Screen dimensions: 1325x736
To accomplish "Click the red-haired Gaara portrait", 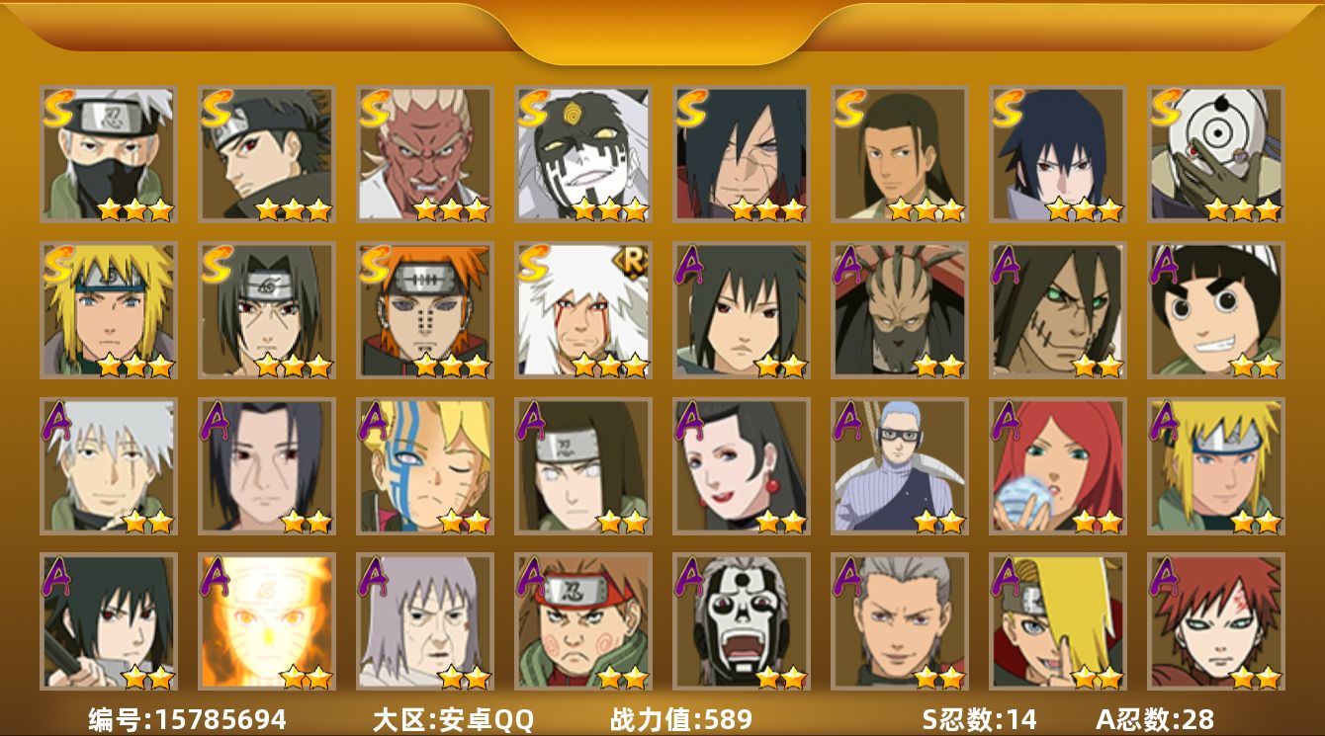I will coord(1216,621).
